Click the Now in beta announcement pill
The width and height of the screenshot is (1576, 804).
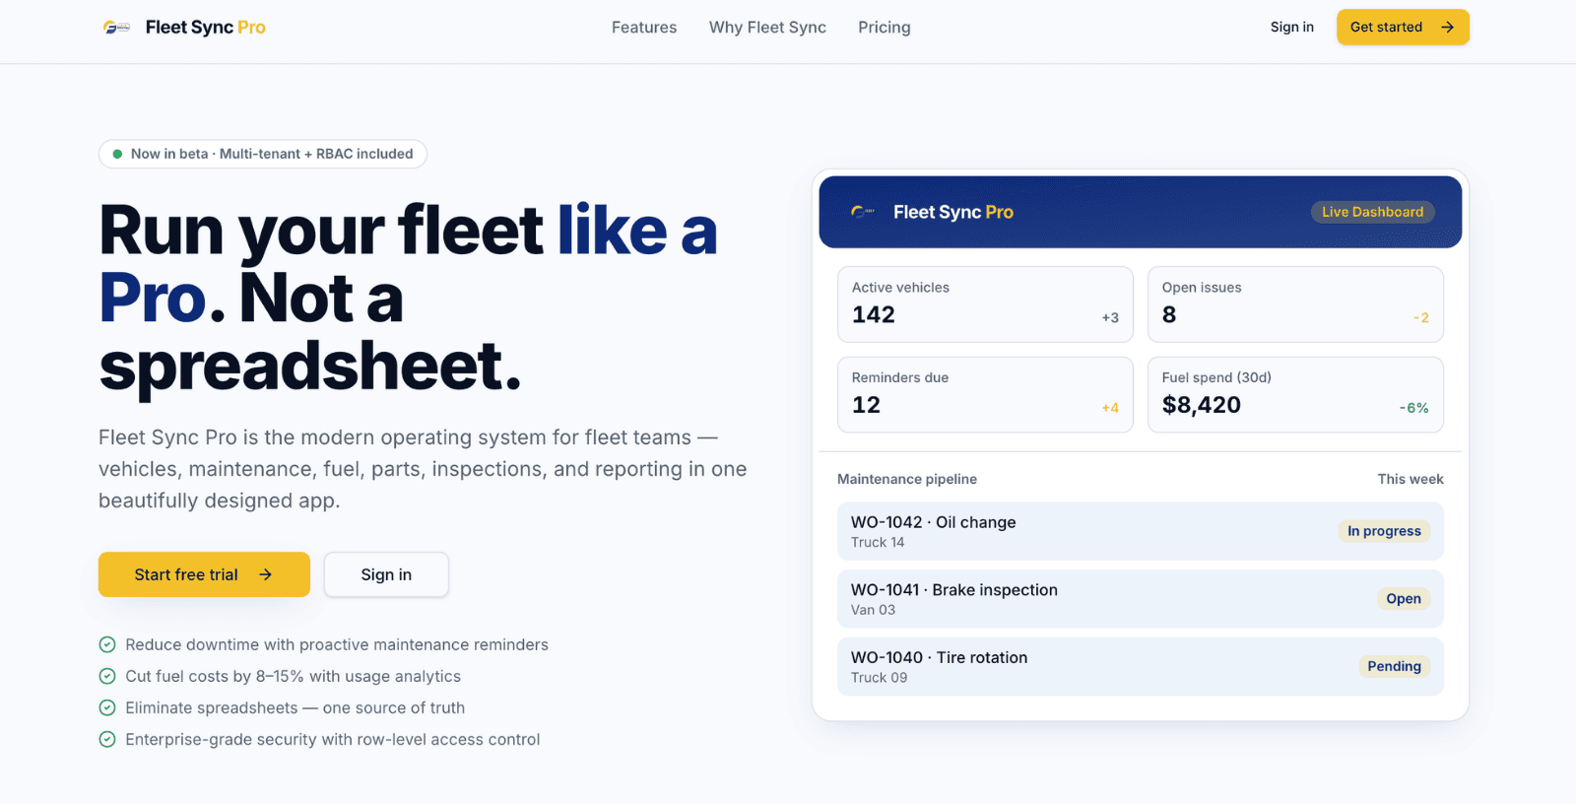(x=262, y=154)
